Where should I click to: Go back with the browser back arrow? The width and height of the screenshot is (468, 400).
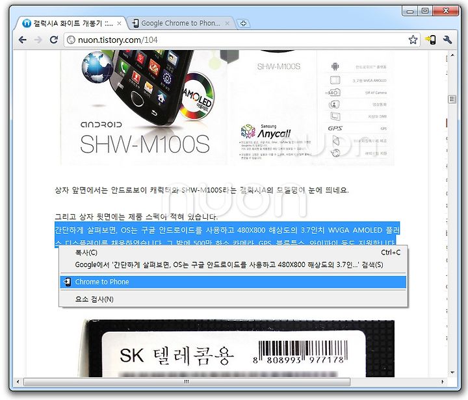22,40
